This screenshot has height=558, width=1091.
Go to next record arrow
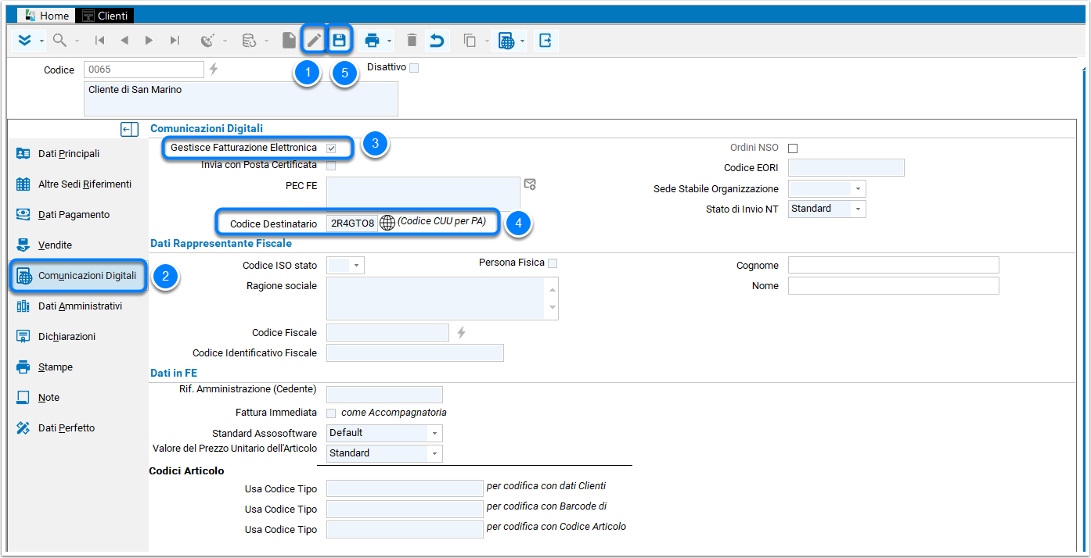149,41
